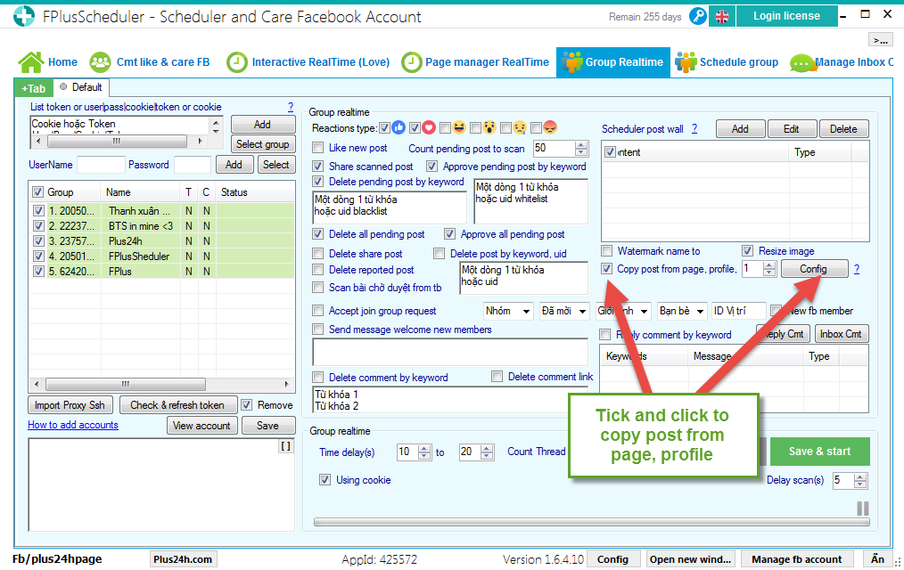Expand the log box with bracket icon

point(285,446)
